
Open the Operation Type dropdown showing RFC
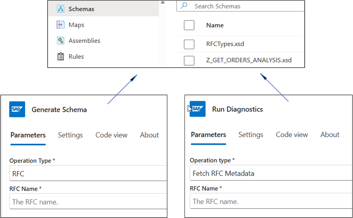tap(88, 174)
